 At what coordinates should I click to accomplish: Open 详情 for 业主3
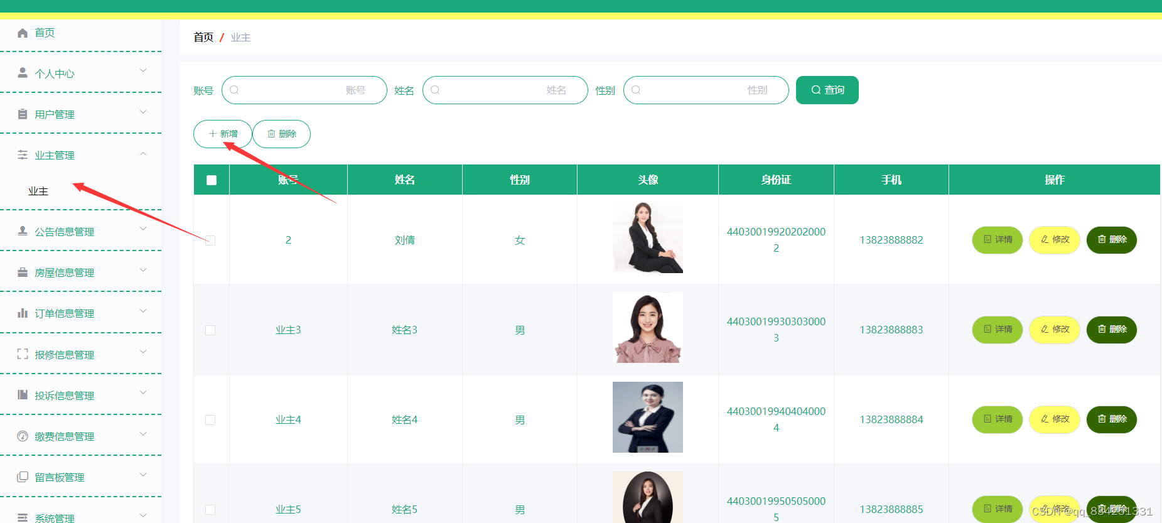(998, 330)
